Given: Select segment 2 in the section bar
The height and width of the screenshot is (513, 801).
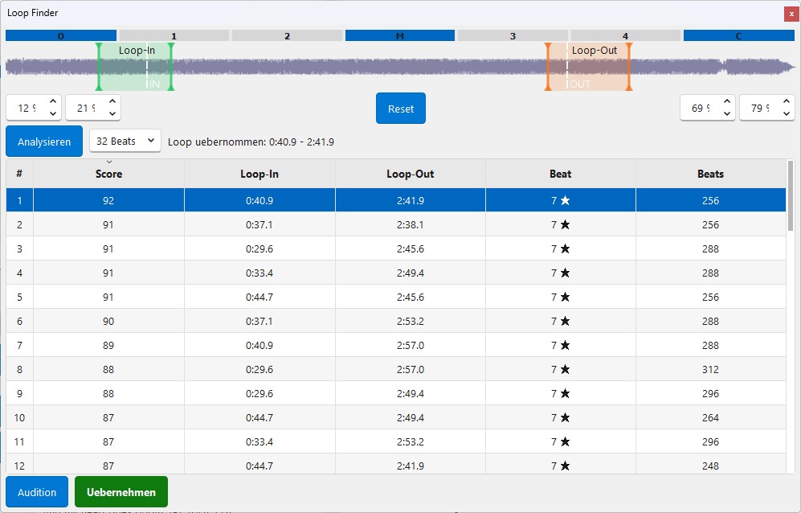Looking at the screenshot, I should pyautogui.click(x=287, y=35).
